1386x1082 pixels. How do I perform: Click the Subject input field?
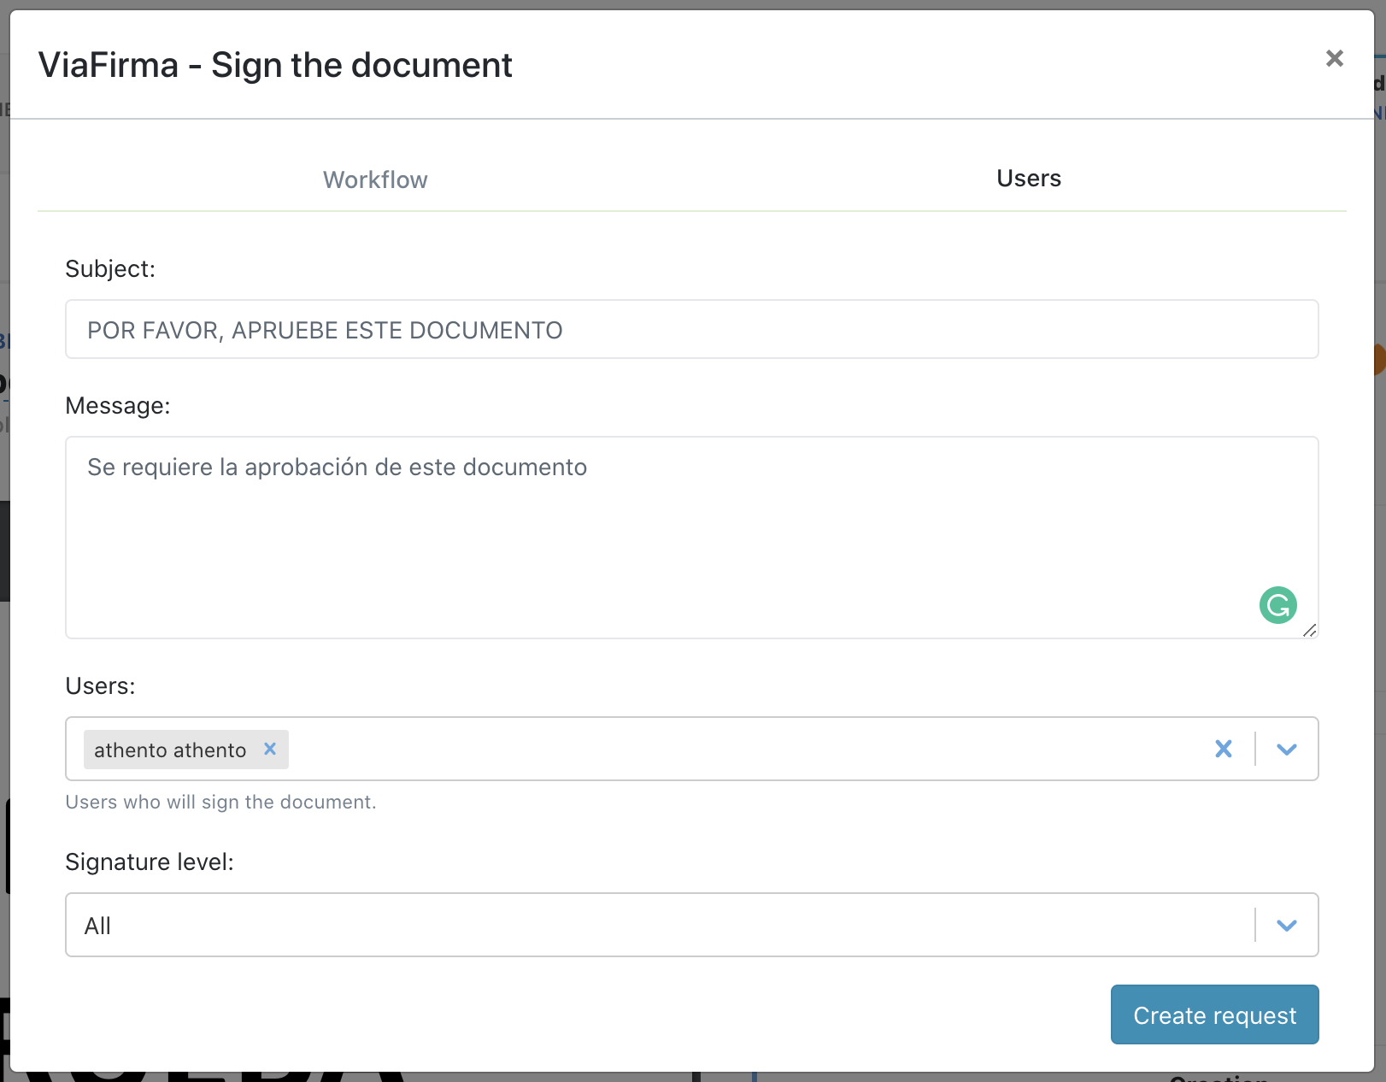tap(692, 329)
